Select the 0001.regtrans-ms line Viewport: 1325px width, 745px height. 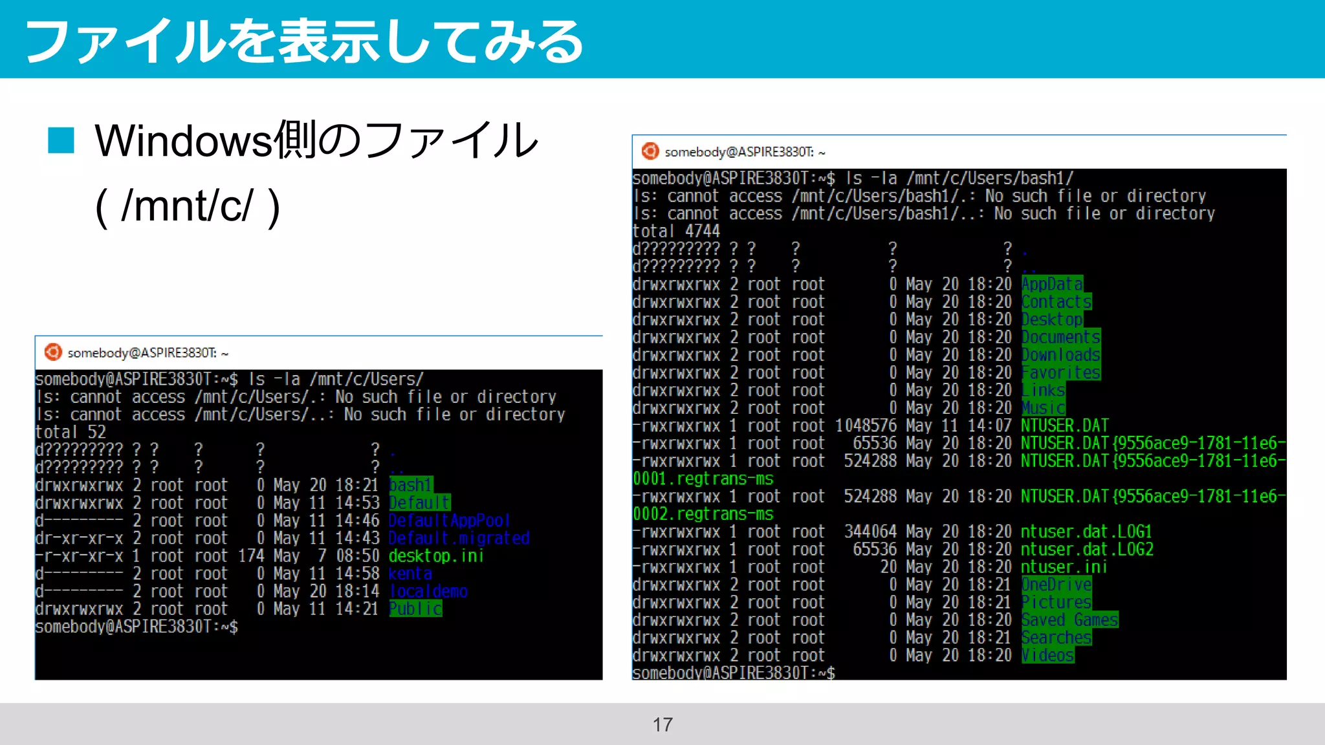(x=703, y=479)
